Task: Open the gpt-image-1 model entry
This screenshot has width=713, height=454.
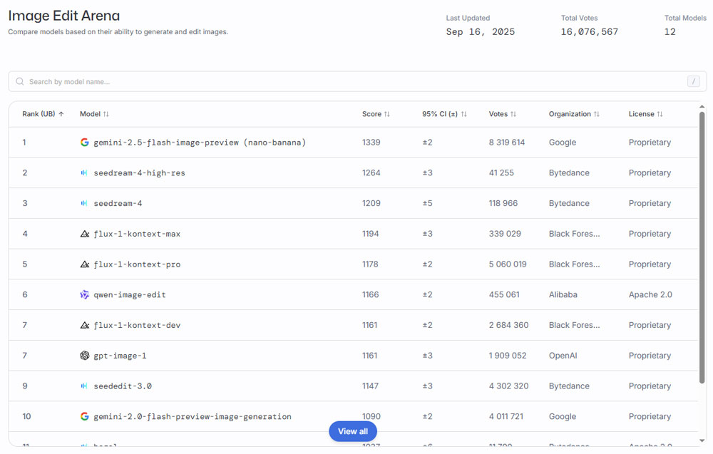Action: [x=120, y=356]
